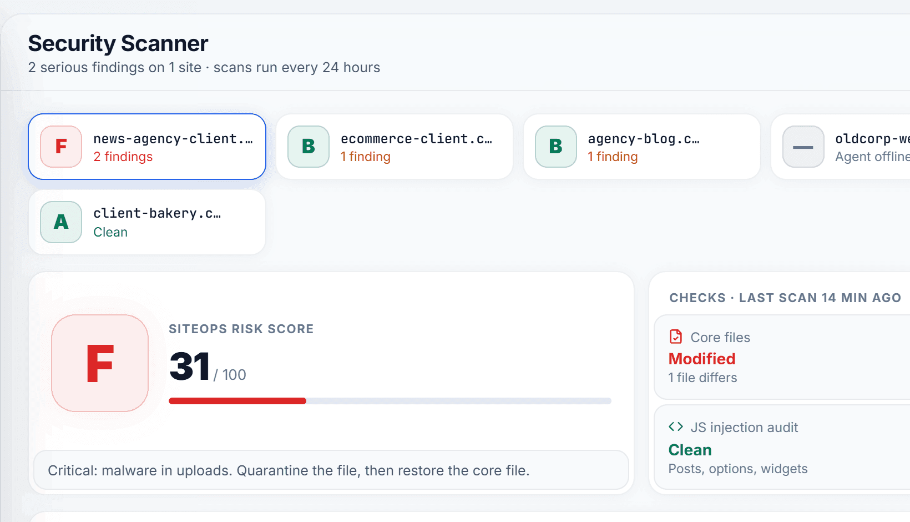Click the large F risk grade badge
Image resolution: width=910 pixels, height=522 pixels.
(x=100, y=363)
